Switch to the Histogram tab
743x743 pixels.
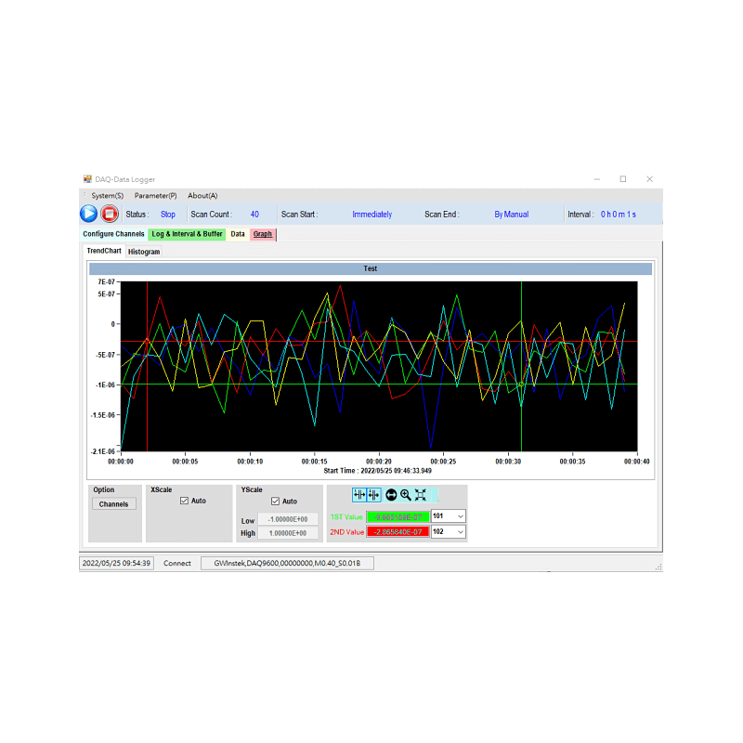coord(143,251)
